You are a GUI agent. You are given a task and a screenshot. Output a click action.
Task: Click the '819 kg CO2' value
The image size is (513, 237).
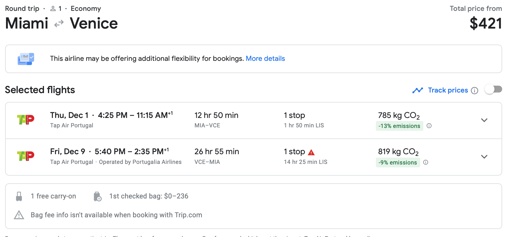coord(398,152)
